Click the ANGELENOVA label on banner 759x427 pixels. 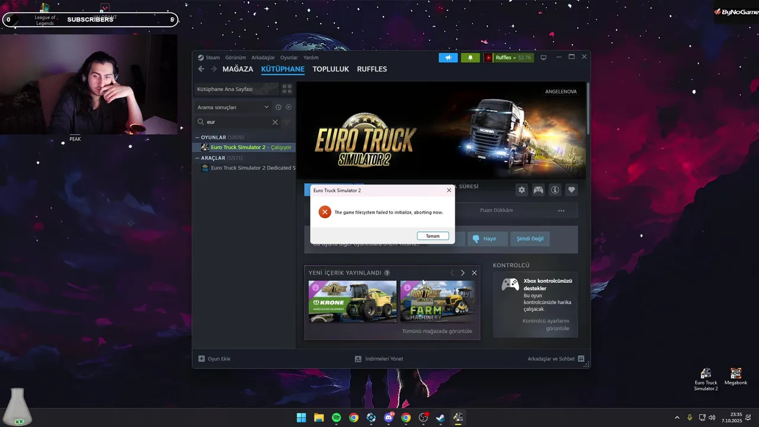pyautogui.click(x=561, y=92)
